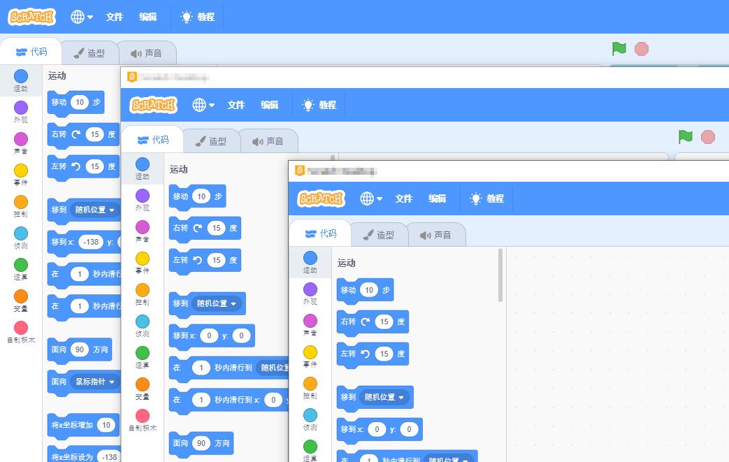Select the 事件 category in the front window

point(310,356)
